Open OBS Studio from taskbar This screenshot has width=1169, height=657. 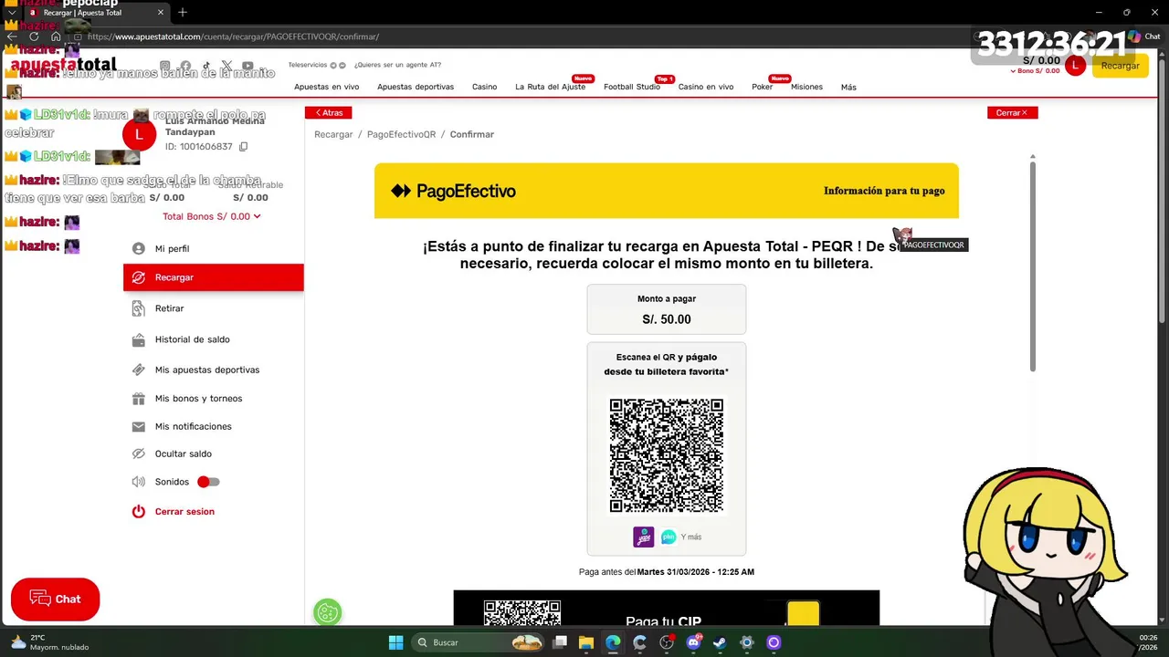pos(667,642)
